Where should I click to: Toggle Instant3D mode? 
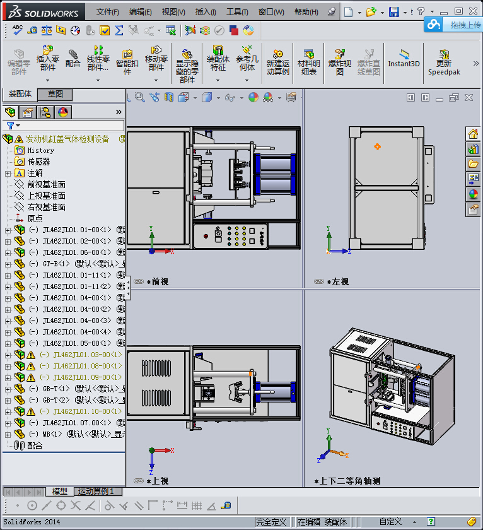coord(404,59)
